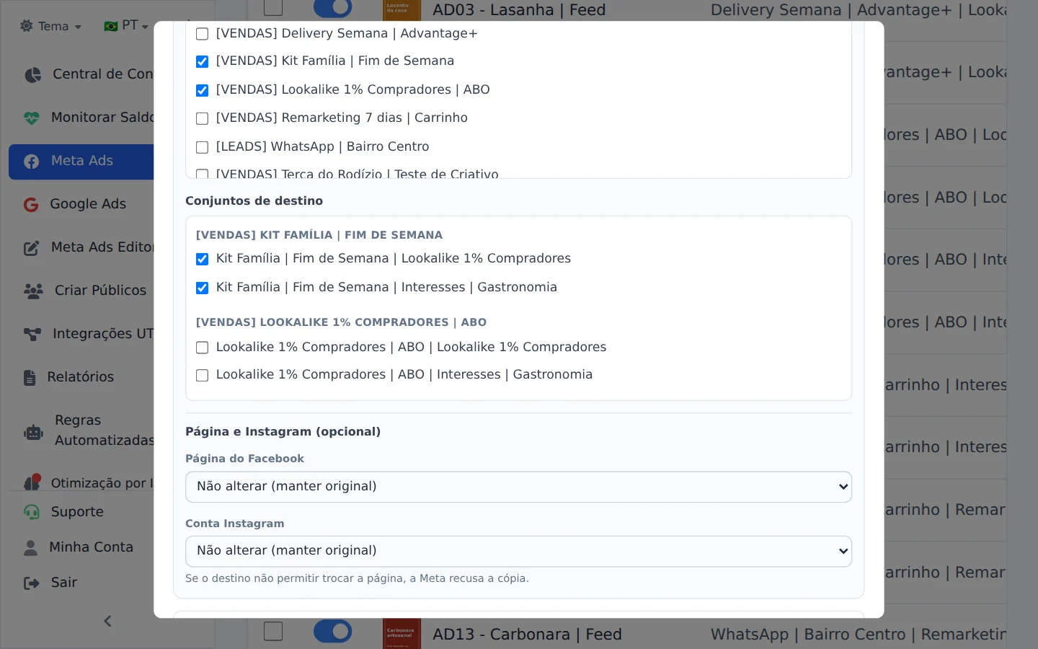Click the Integrações UTM network icon
This screenshot has height=649, width=1038.
click(x=32, y=334)
